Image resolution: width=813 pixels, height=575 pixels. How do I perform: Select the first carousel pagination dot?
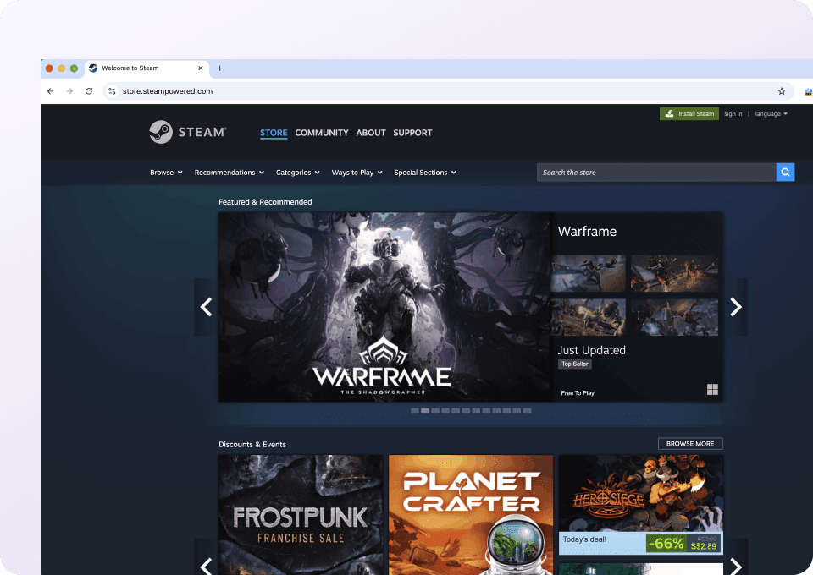pyautogui.click(x=415, y=410)
